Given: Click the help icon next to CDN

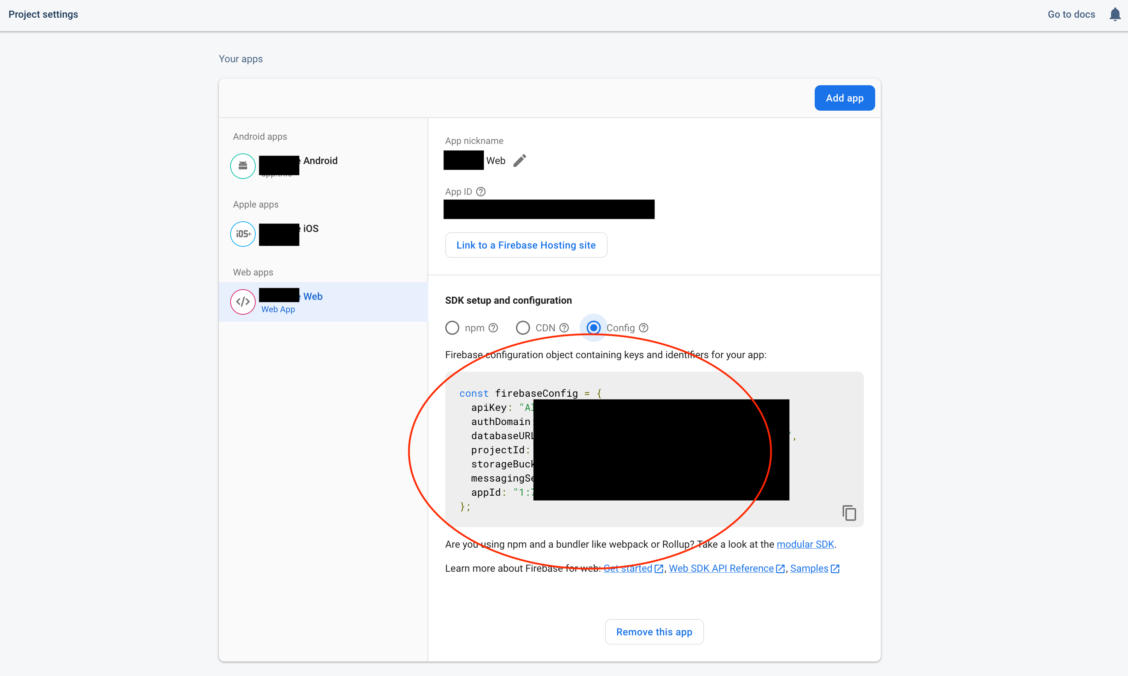Looking at the screenshot, I should click(564, 327).
